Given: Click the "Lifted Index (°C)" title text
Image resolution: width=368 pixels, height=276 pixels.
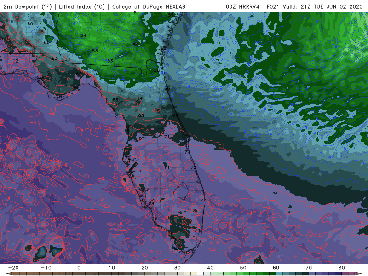Looking at the screenshot, I should pos(82,6).
